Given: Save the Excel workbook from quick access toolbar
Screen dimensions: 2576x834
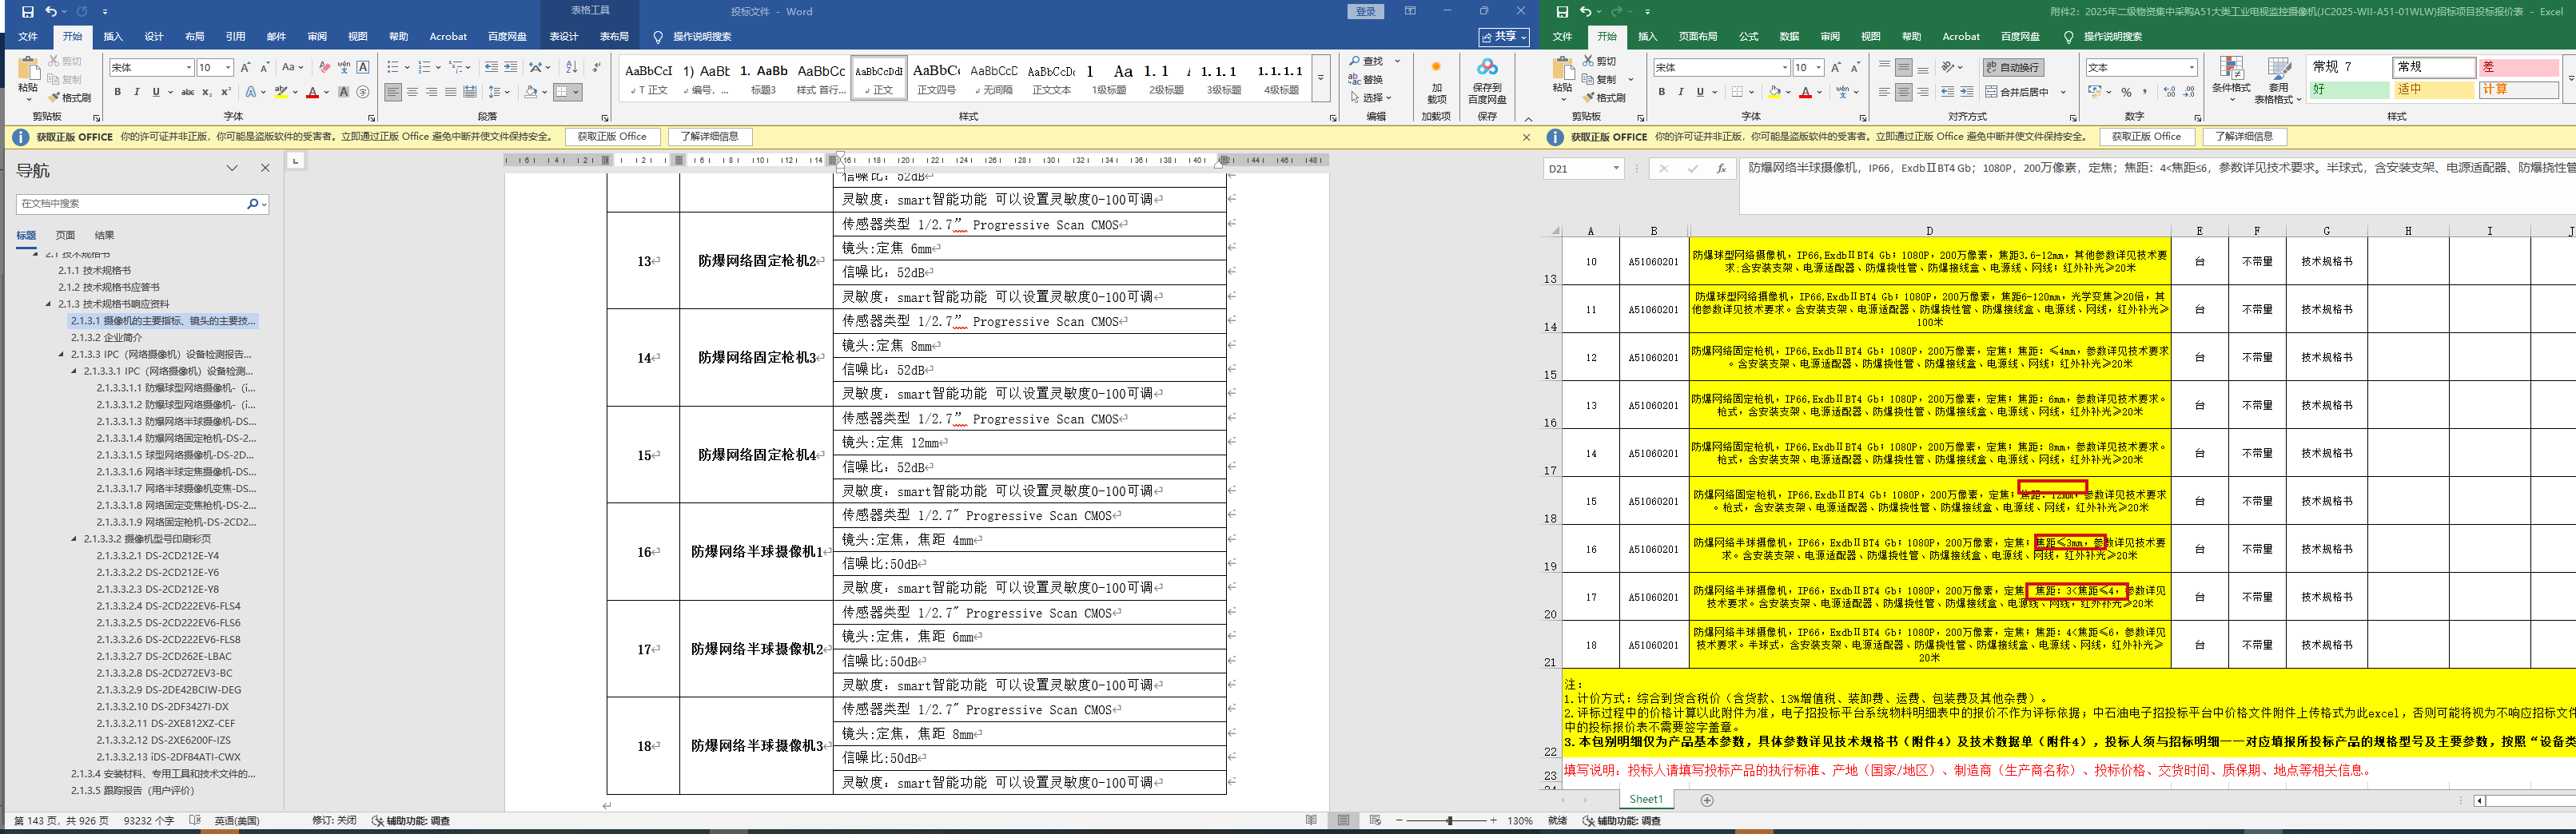Looking at the screenshot, I should 1562,11.
